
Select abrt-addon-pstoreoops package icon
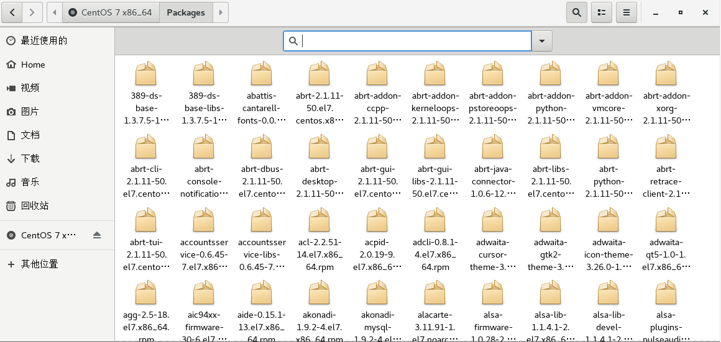[x=493, y=73]
